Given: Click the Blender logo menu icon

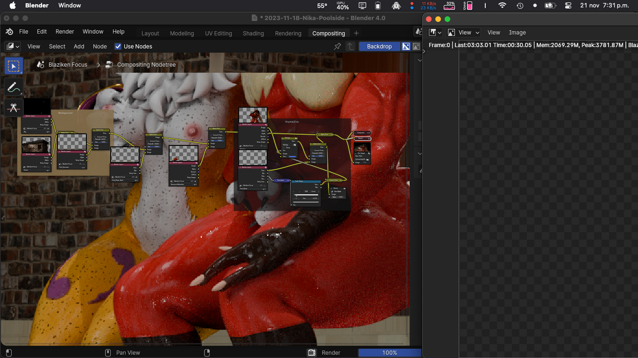Looking at the screenshot, I should (x=9, y=32).
